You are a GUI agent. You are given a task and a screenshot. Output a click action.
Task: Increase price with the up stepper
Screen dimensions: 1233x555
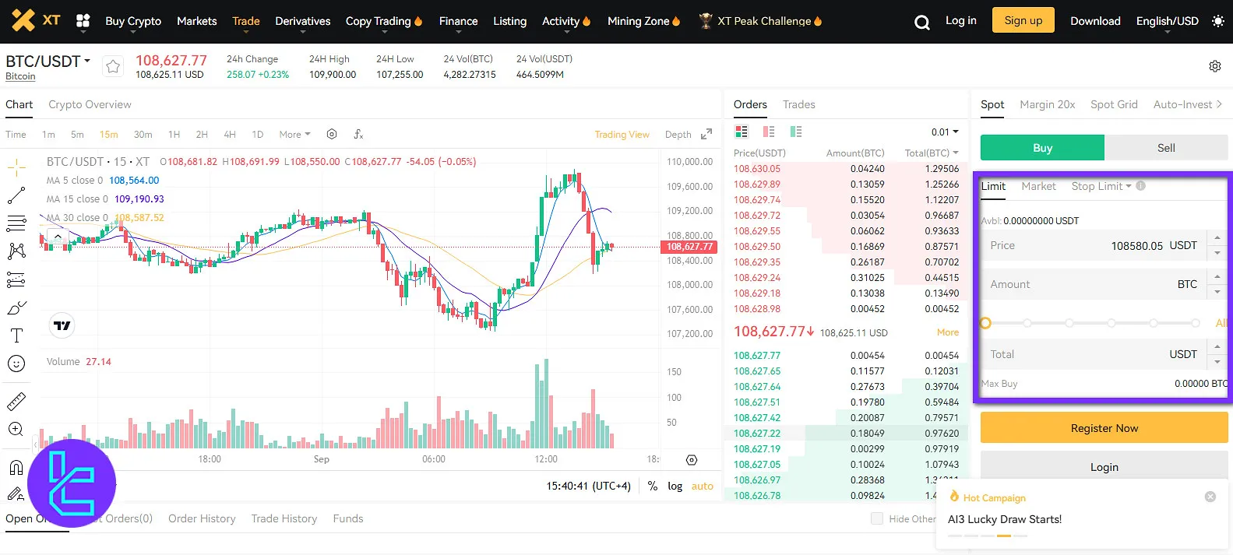[x=1217, y=237]
